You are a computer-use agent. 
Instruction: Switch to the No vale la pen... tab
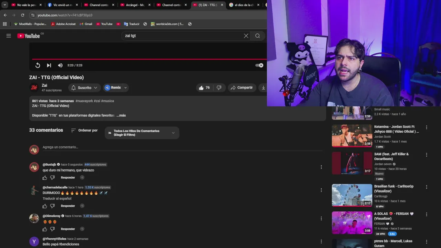26,5
